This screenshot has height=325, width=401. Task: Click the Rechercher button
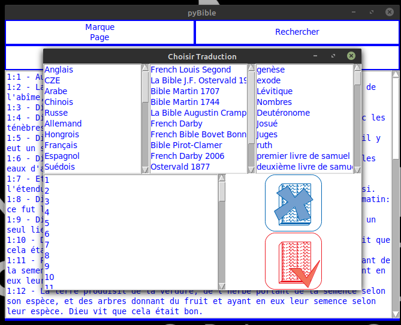click(x=297, y=32)
